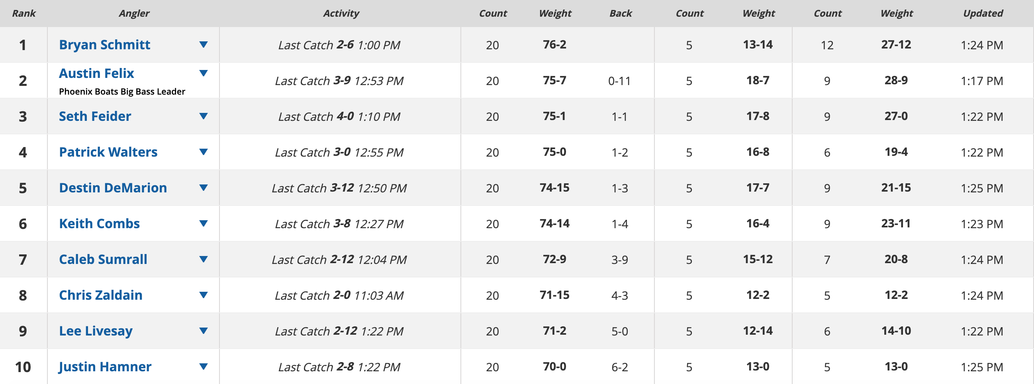
Task: Click the Updated column header
Action: [983, 13]
